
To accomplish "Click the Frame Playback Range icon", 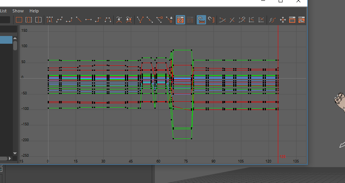I will point(29,20).
